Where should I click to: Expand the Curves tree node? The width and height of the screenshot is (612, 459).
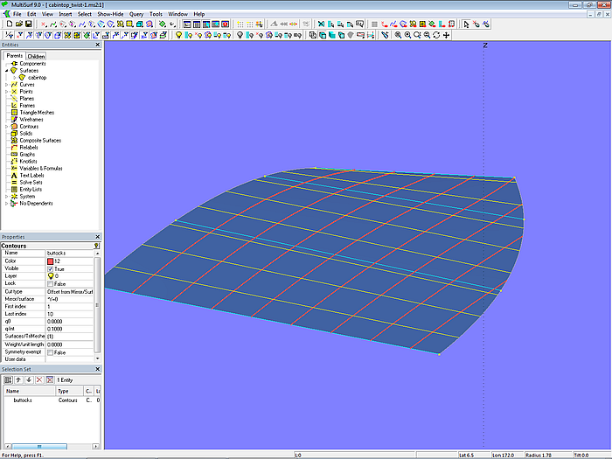(6, 85)
